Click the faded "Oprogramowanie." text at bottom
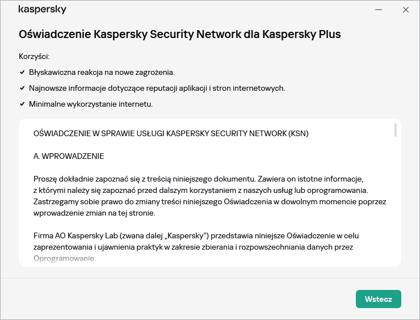420x320 pixels. [65, 259]
